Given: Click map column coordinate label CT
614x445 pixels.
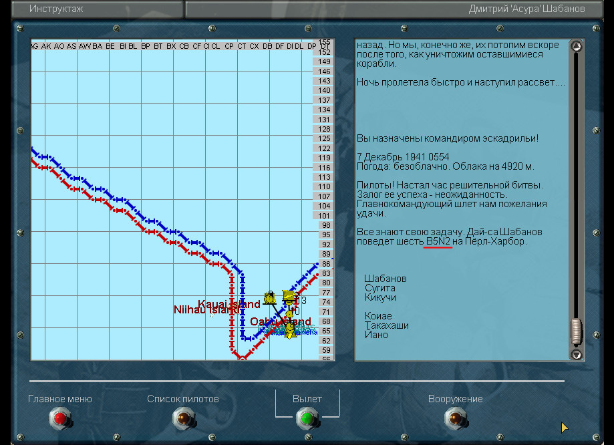Looking at the screenshot, I should (242, 46).
